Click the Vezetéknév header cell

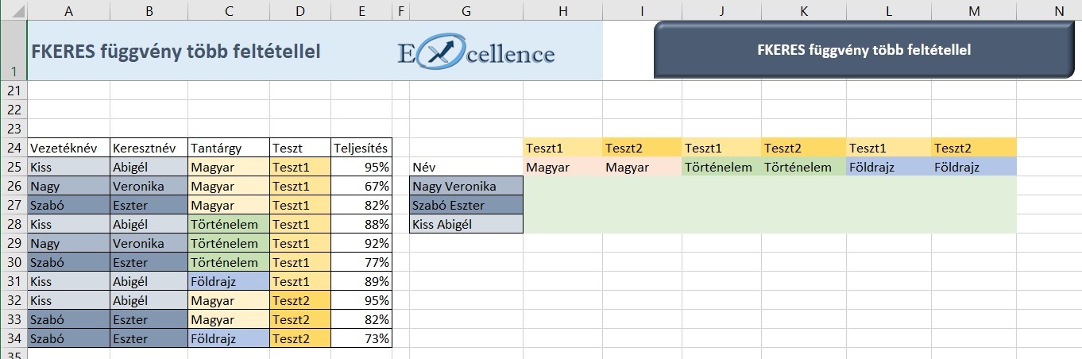[68, 148]
